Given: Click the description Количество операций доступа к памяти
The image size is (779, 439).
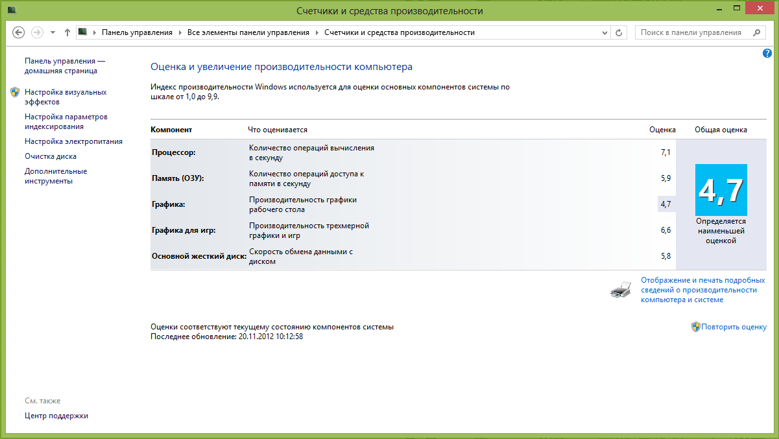Looking at the screenshot, I should point(307,178).
